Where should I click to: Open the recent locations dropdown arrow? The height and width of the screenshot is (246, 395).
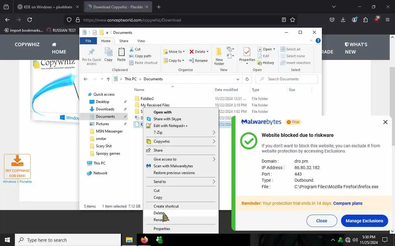point(102,79)
